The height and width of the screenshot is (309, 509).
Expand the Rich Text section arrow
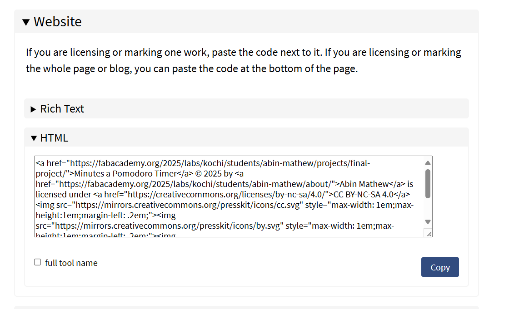33,109
